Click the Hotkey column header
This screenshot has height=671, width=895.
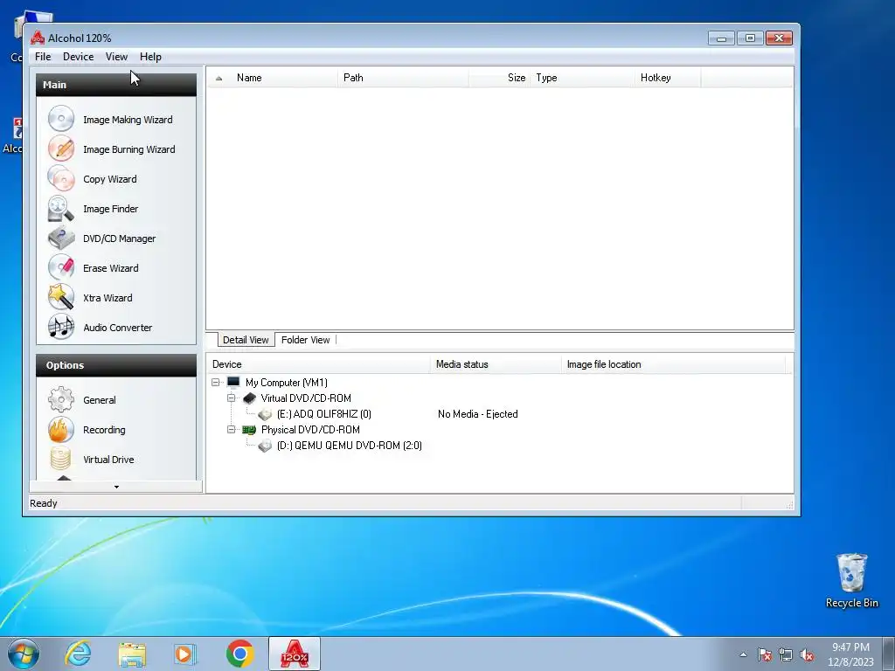click(x=667, y=78)
